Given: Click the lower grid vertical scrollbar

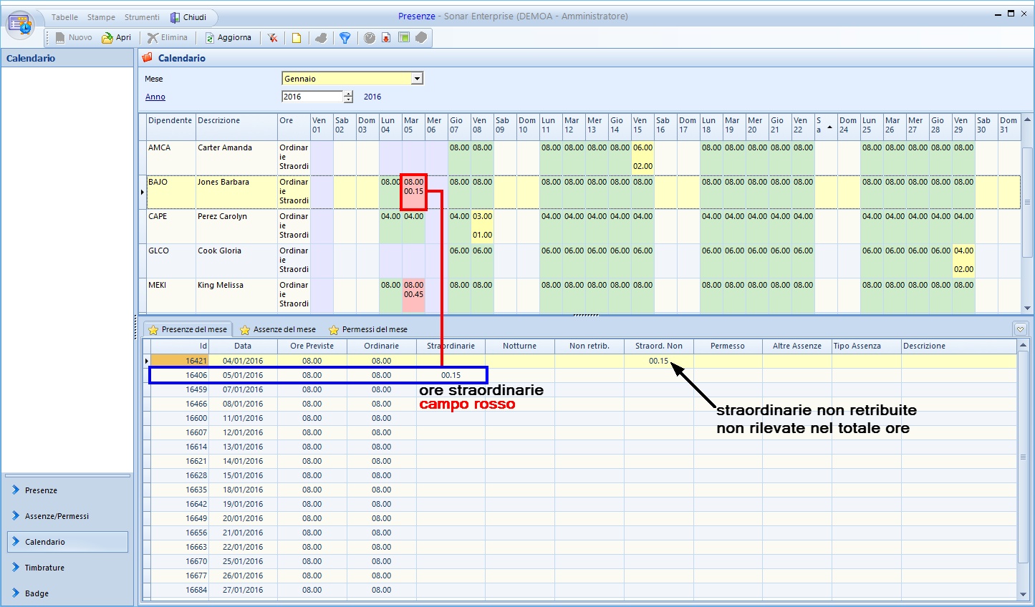Looking at the screenshot, I should (x=1023, y=457).
